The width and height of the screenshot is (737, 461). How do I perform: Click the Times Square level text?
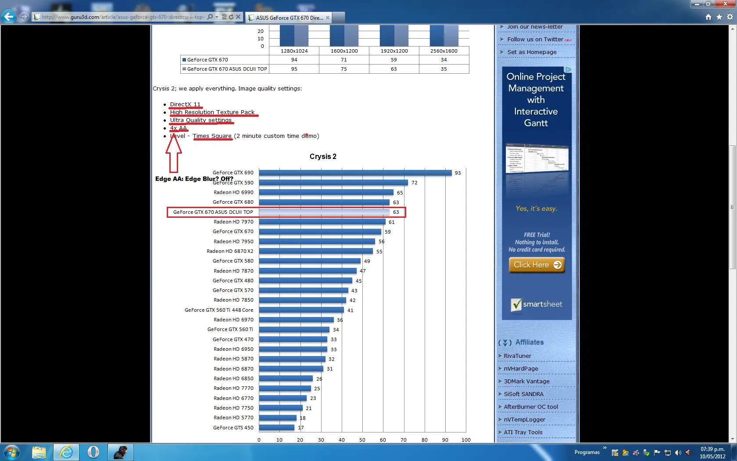[x=212, y=136]
